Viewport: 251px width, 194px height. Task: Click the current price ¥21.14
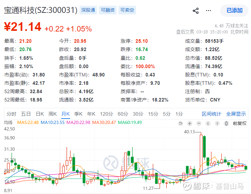tap(23, 27)
